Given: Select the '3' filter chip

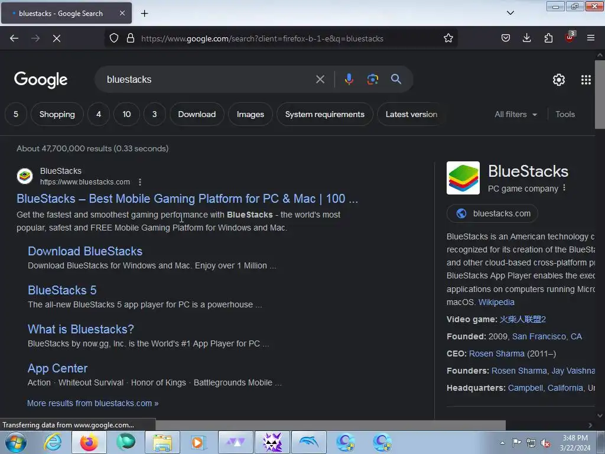Looking at the screenshot, I should click(155, 114).
